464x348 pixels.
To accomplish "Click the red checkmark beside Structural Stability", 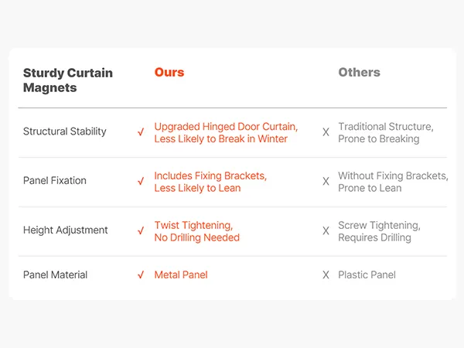I will 141,132.
